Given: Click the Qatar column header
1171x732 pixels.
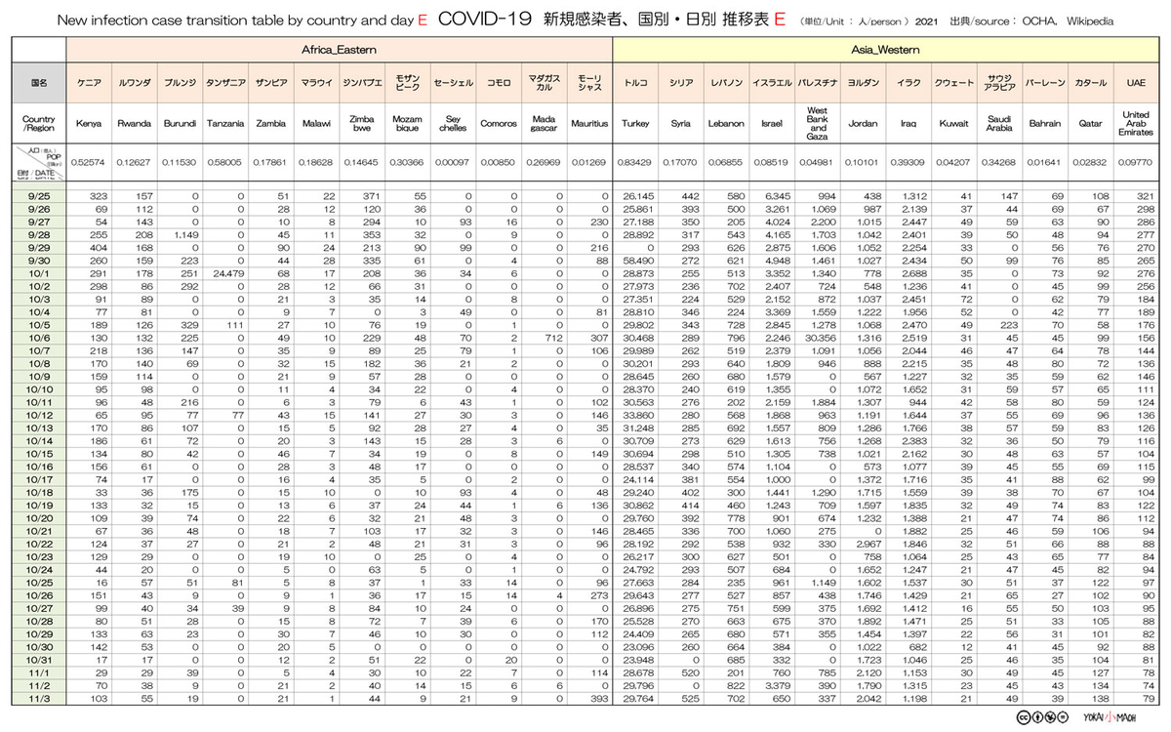Looking at the screenshot, I should click(x=1091, y=124).
